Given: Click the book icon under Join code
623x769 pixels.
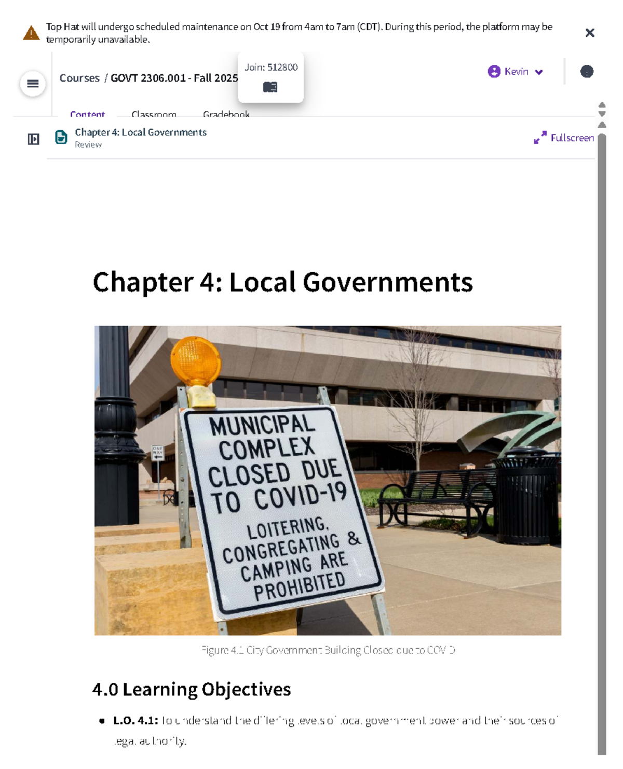Looking at the screenshot, I should [x=270, y=87].
